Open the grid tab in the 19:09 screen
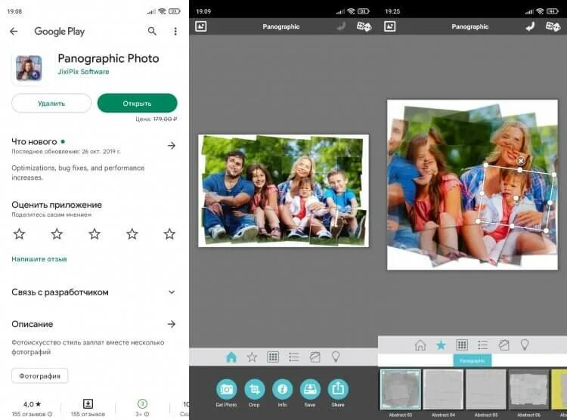This screenshot has width=567, height=420. click(x=273, y=357)
